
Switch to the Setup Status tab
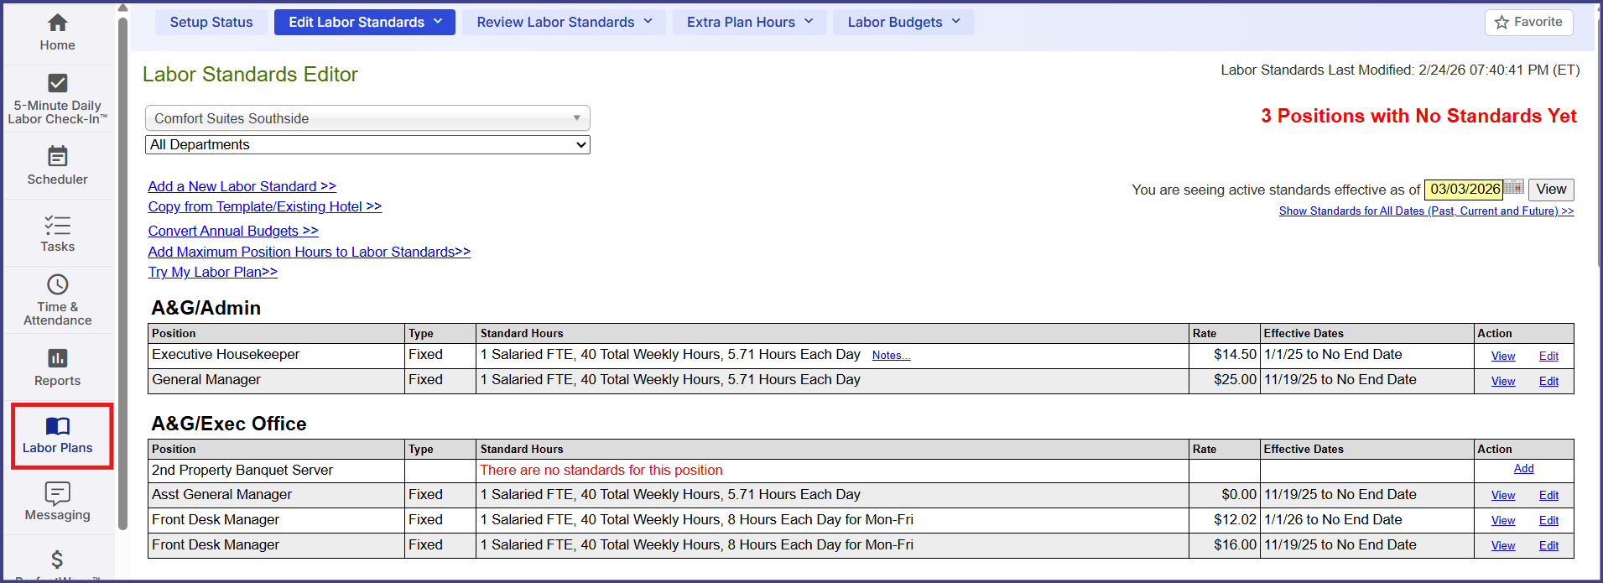click(x=211, y=23)
